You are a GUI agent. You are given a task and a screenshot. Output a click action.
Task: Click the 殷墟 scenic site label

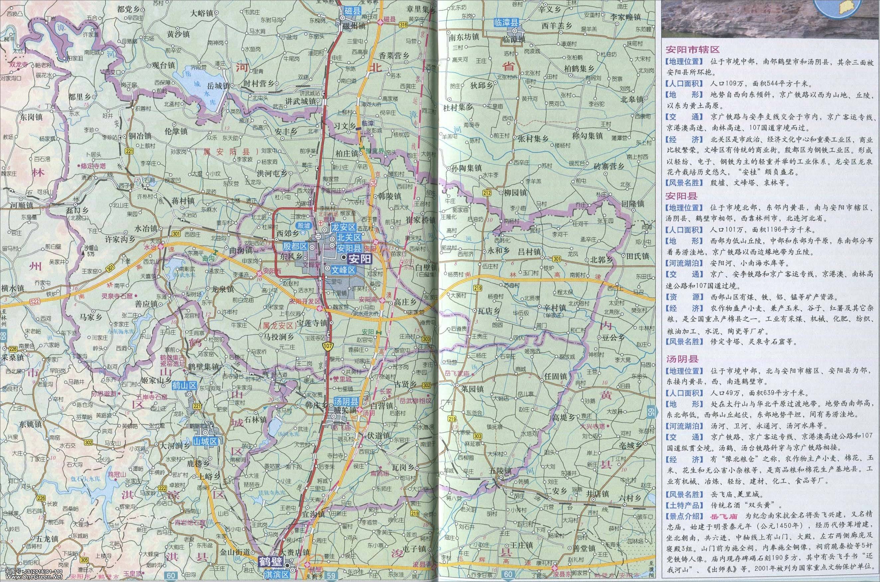pos(303,226)
